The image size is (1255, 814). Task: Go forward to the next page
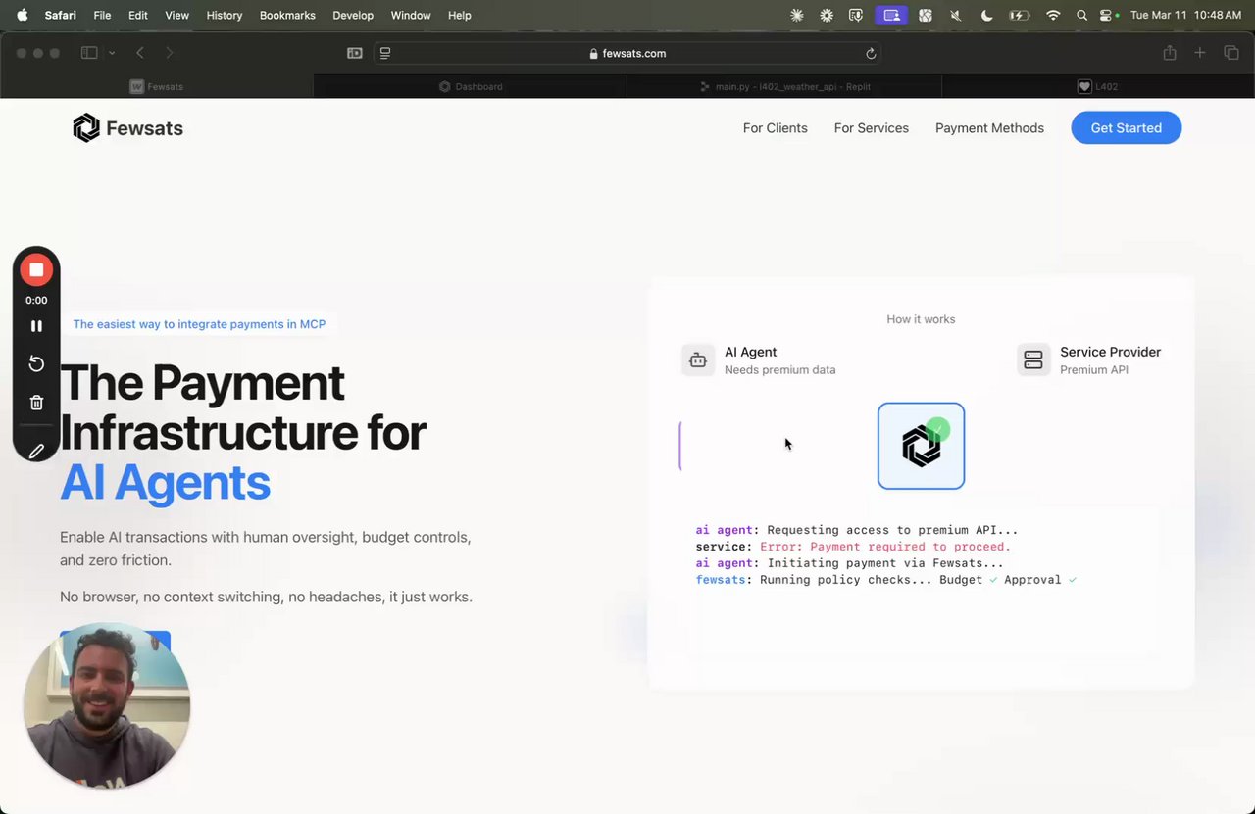[x=170, y=53]
